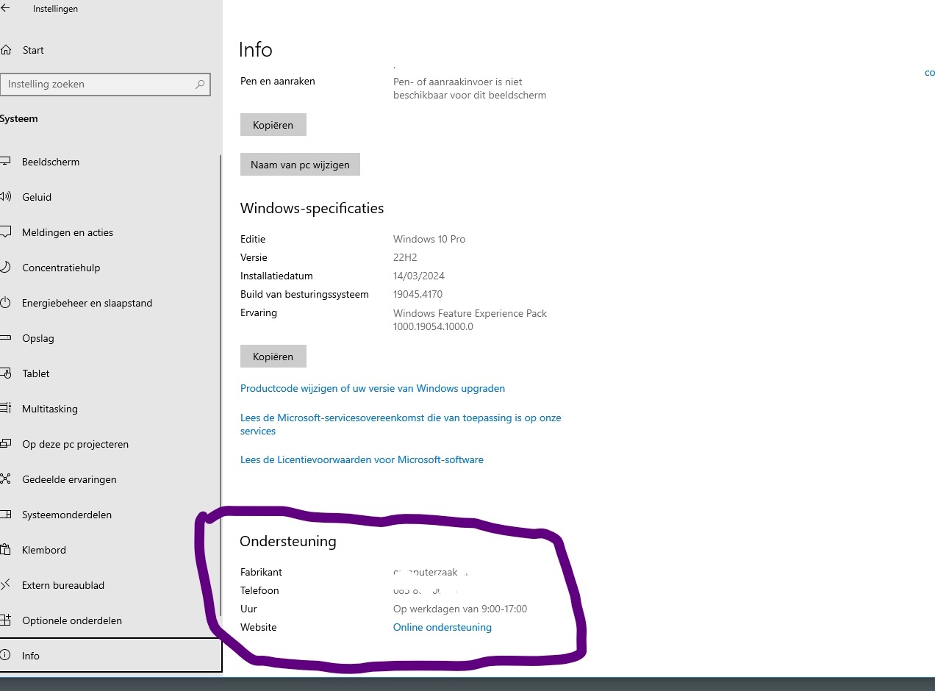Image resolution: width=935 pixels, height=691 pixels.
Task: Click the Info circle icon
Action: point(6,656)
